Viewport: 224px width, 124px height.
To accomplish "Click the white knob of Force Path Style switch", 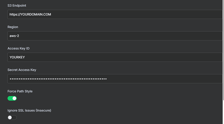I will point(14,98).
